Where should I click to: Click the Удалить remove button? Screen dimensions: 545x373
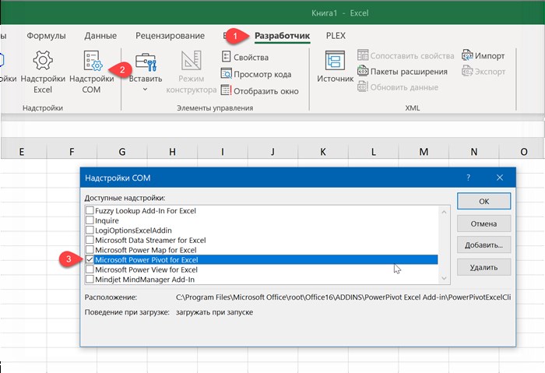click(x=483, y=267)
